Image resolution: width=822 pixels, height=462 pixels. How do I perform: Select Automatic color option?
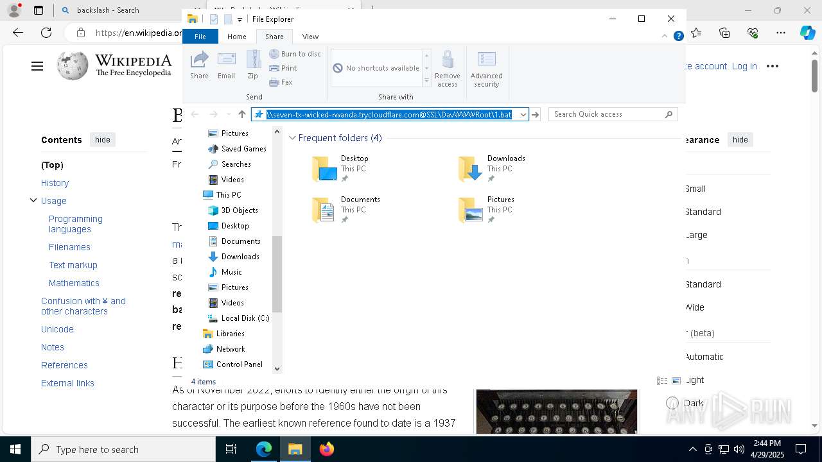[x=704, y=357]
